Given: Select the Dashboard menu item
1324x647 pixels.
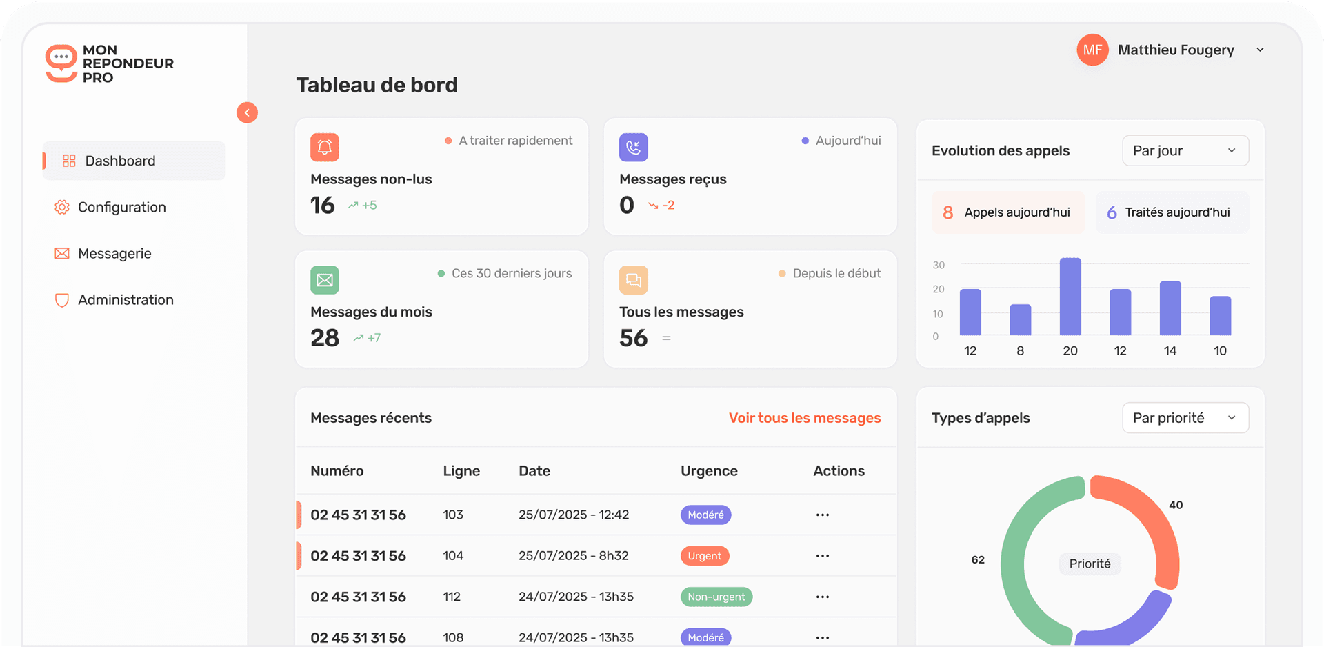Looking at the screenshot, I should pos(119,160).
